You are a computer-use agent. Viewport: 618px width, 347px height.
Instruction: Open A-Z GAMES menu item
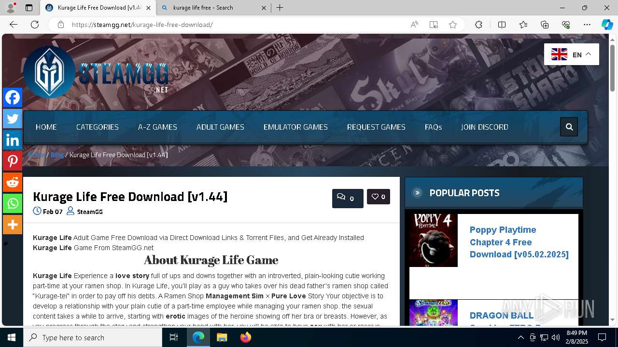157,127
